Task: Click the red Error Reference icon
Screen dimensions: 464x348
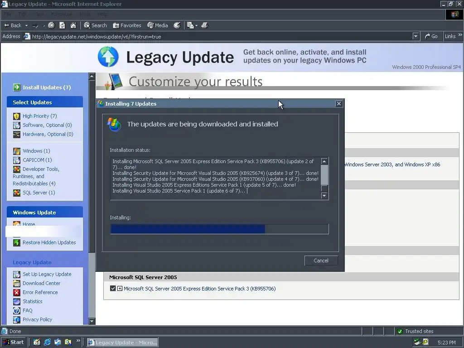Action: coord(17,292)
